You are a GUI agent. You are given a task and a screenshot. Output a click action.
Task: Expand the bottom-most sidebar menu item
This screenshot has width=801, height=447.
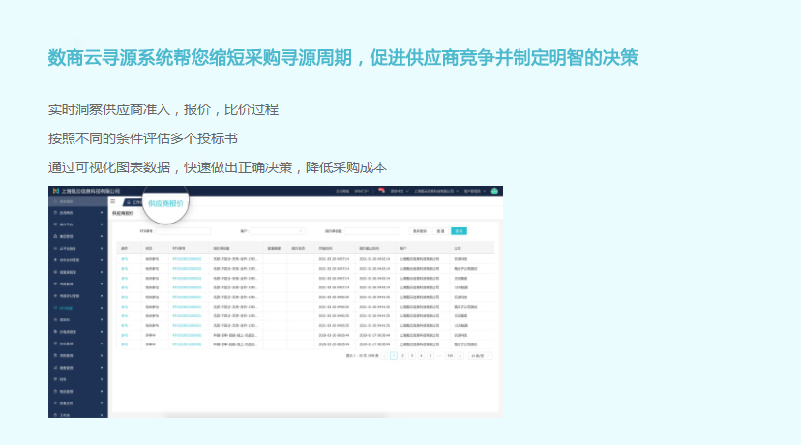78,415
